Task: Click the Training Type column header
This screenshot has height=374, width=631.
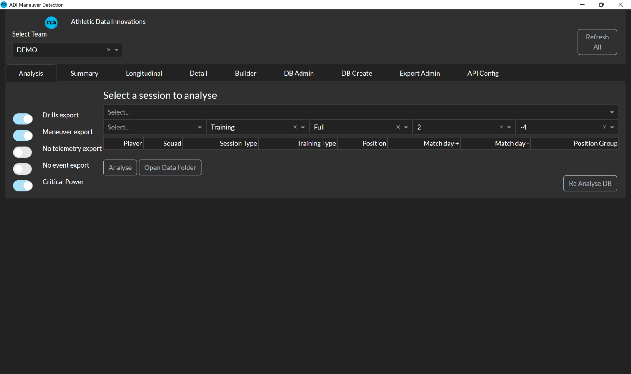Action: [298, 144]
